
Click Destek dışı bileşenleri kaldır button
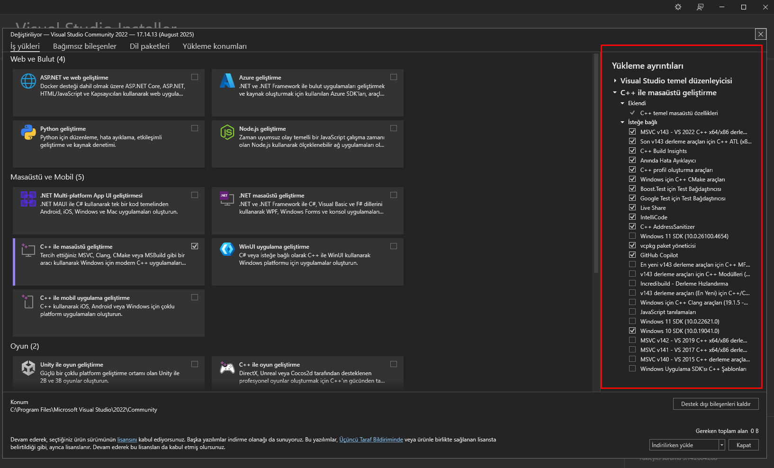pyautogui.click(x=716, y=404)
